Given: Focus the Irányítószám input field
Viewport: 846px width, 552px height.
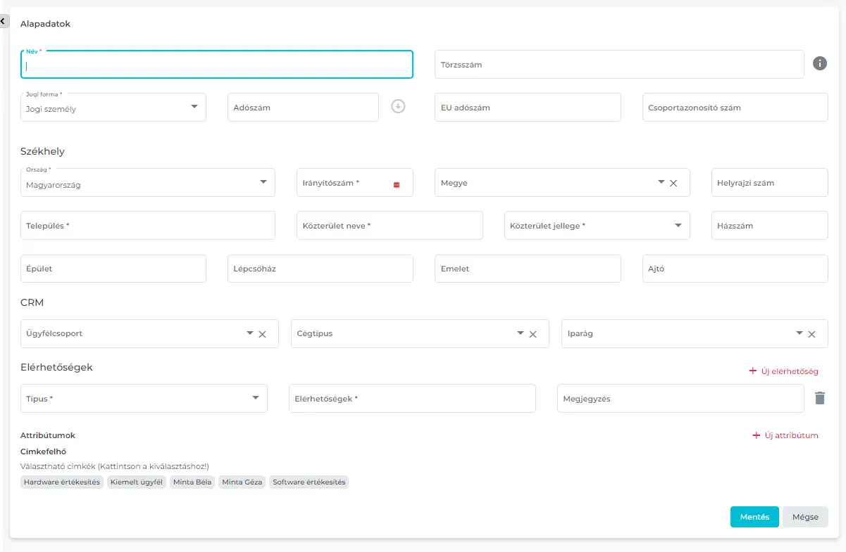Looking at the screenshot, I should coord(344,183).
